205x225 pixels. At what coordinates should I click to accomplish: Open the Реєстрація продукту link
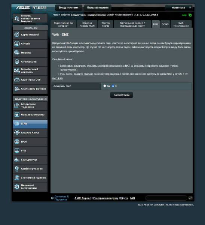click(x=106, y=198)
